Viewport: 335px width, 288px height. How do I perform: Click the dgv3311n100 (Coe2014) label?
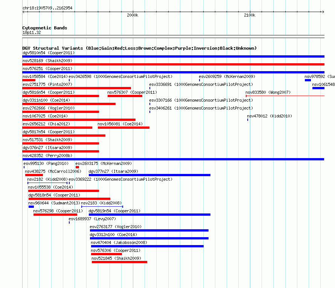pos(46,100)
